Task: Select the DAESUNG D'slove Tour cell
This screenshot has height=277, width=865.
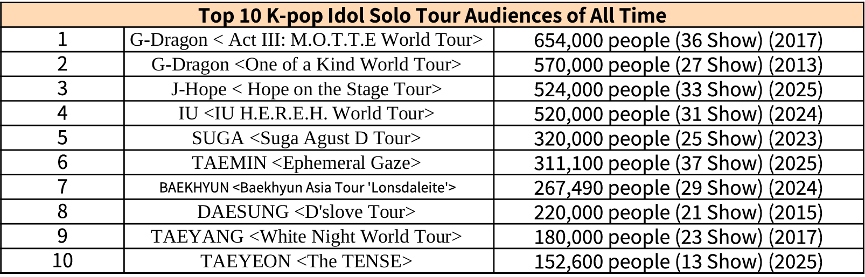Action: [306, 212]
